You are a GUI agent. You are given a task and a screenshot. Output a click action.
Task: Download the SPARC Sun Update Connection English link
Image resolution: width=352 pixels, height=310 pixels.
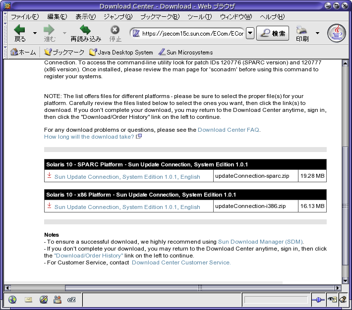[x=127, y=177]
